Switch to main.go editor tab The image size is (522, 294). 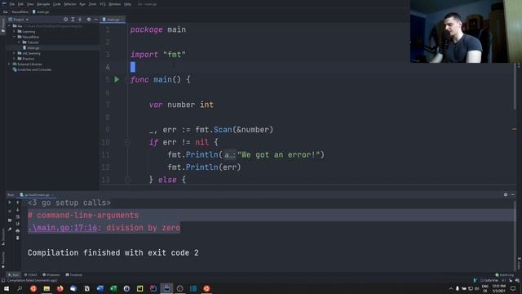tap(112, 20)
